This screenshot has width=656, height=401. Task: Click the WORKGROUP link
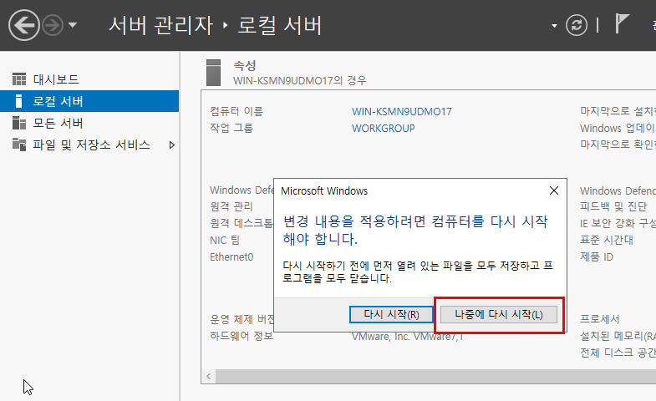(384, 129)
